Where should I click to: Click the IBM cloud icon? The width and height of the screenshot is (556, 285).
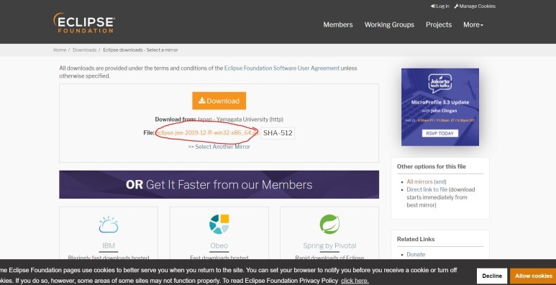click(x=109, y=225)
